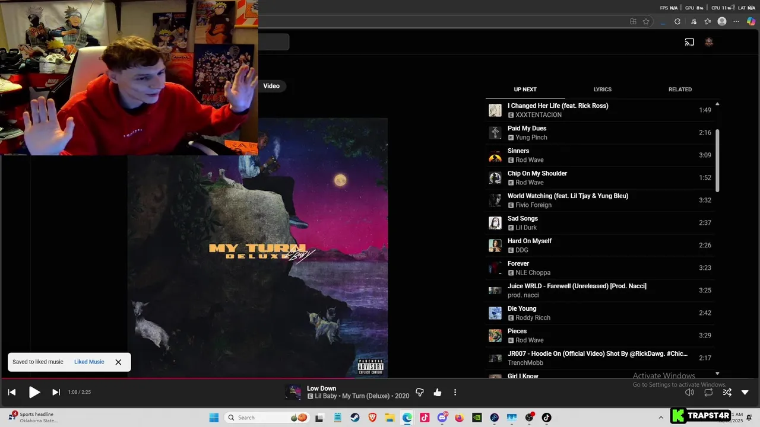Open Steam from the taskbar
This screenshot has height=427, width=760.
coord(354,418)
